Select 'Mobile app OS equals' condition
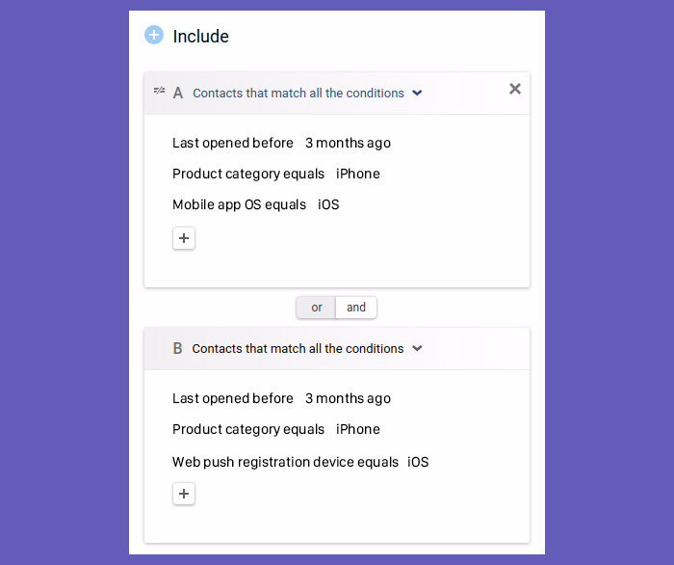This screenshot has width=674, height=565. [240, 204]
